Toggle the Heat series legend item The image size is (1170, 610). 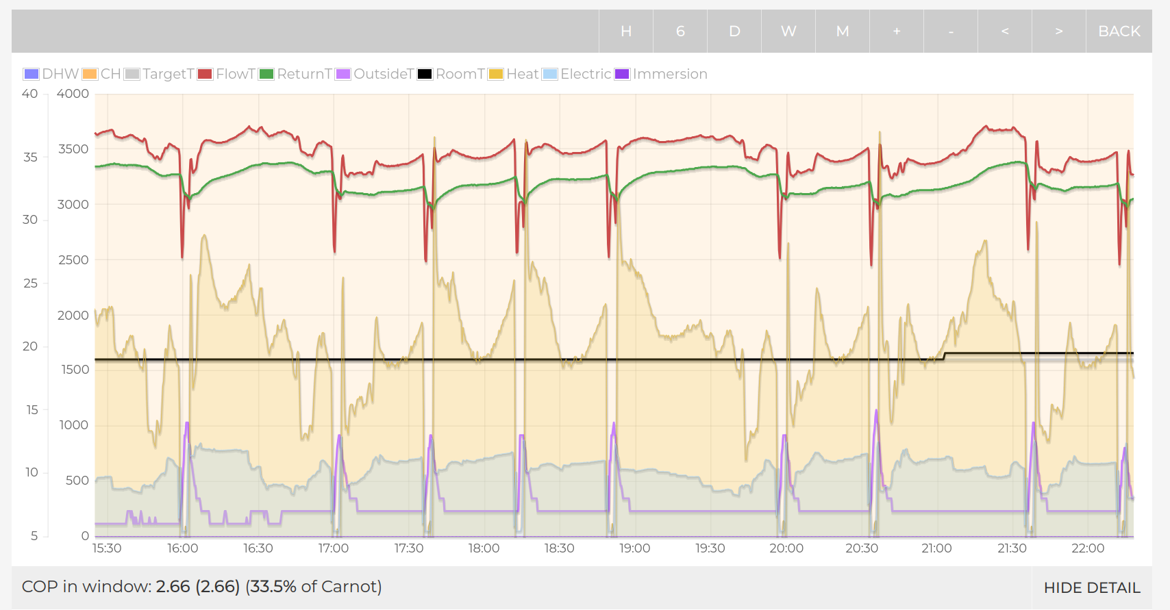[514, 74]
